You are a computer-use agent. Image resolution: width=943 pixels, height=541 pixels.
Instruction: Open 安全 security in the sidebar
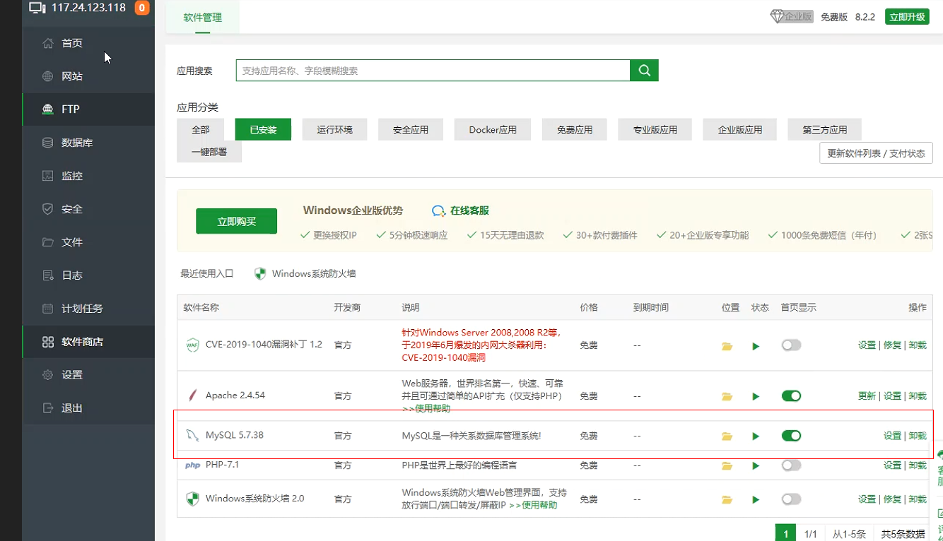88,209
